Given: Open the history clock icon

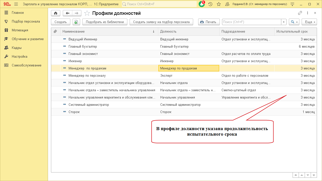Looking at the screenshot, I should tap(210, 4).
